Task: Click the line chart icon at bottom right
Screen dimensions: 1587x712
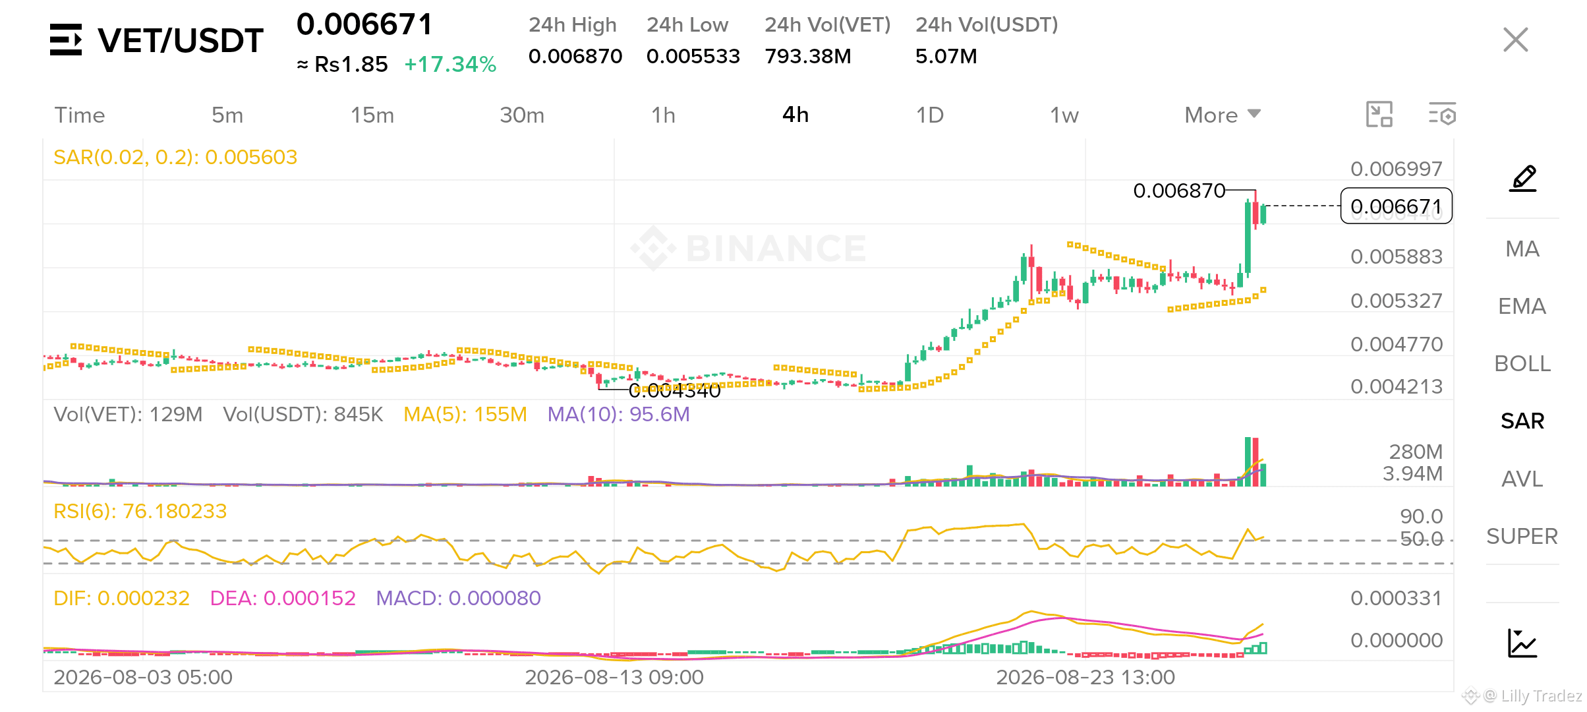Action: pyautogui.click(x=1522, y=643)
